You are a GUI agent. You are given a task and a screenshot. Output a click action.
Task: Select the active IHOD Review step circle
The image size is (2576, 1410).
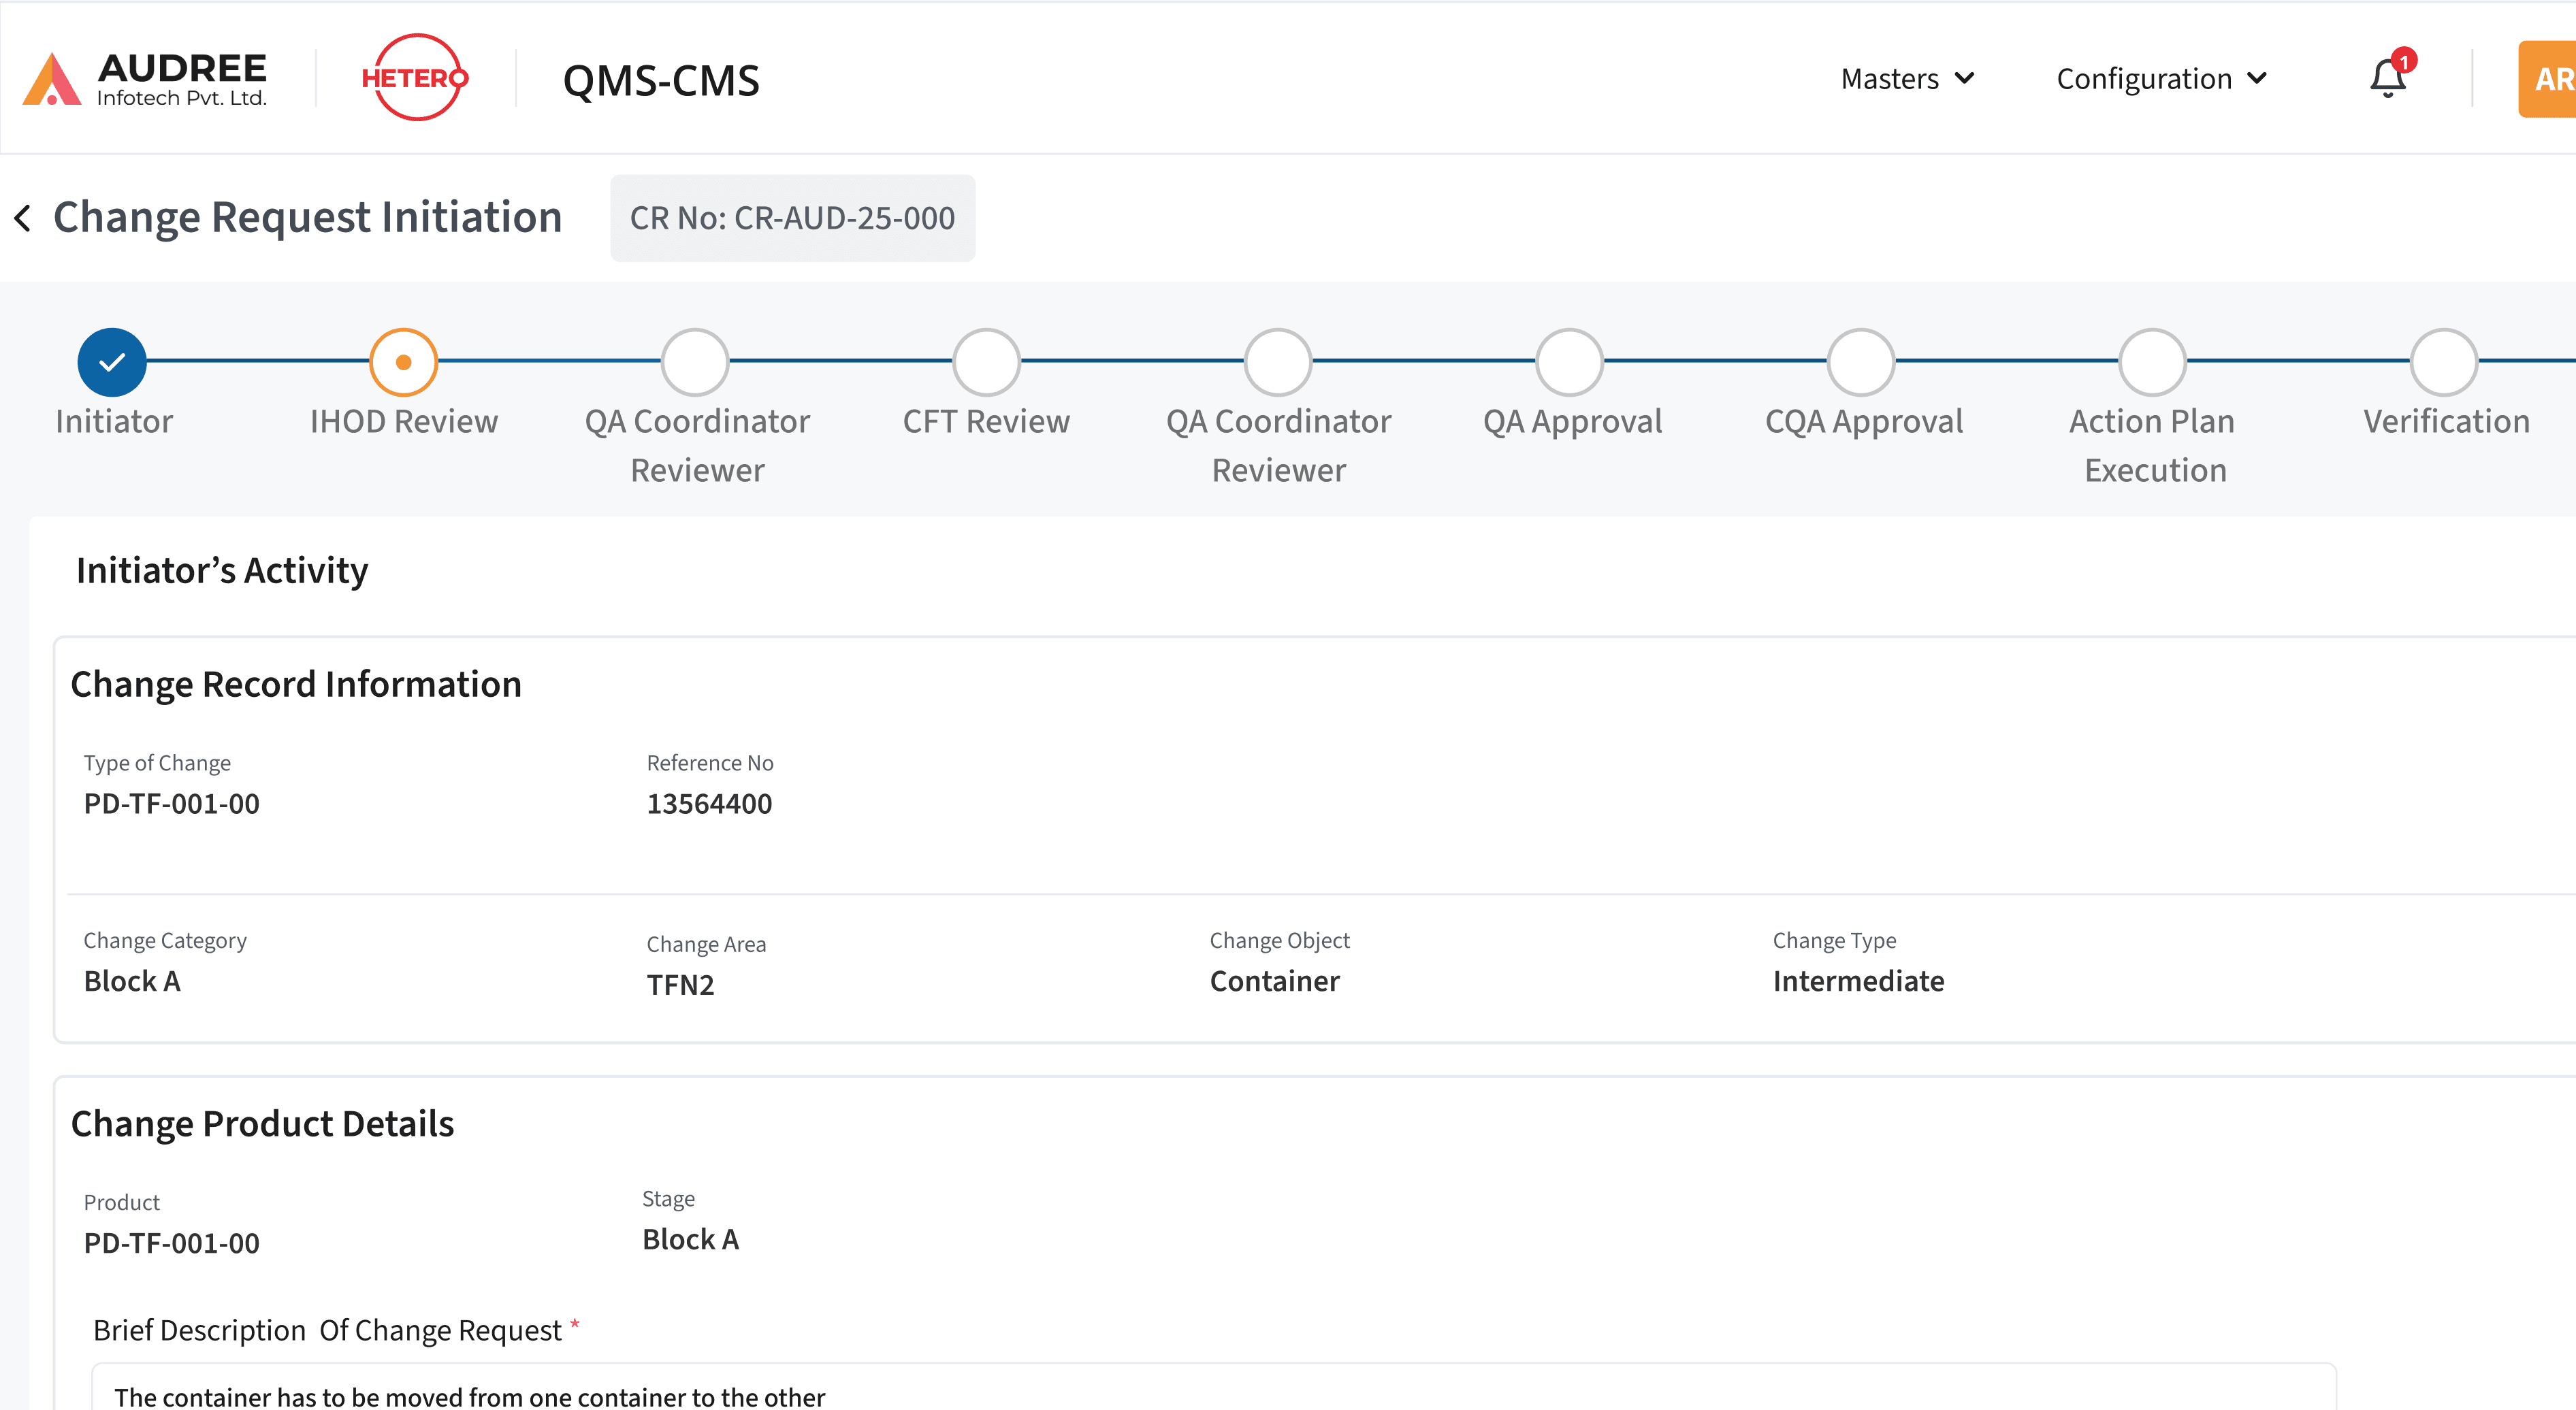(403, 362)
